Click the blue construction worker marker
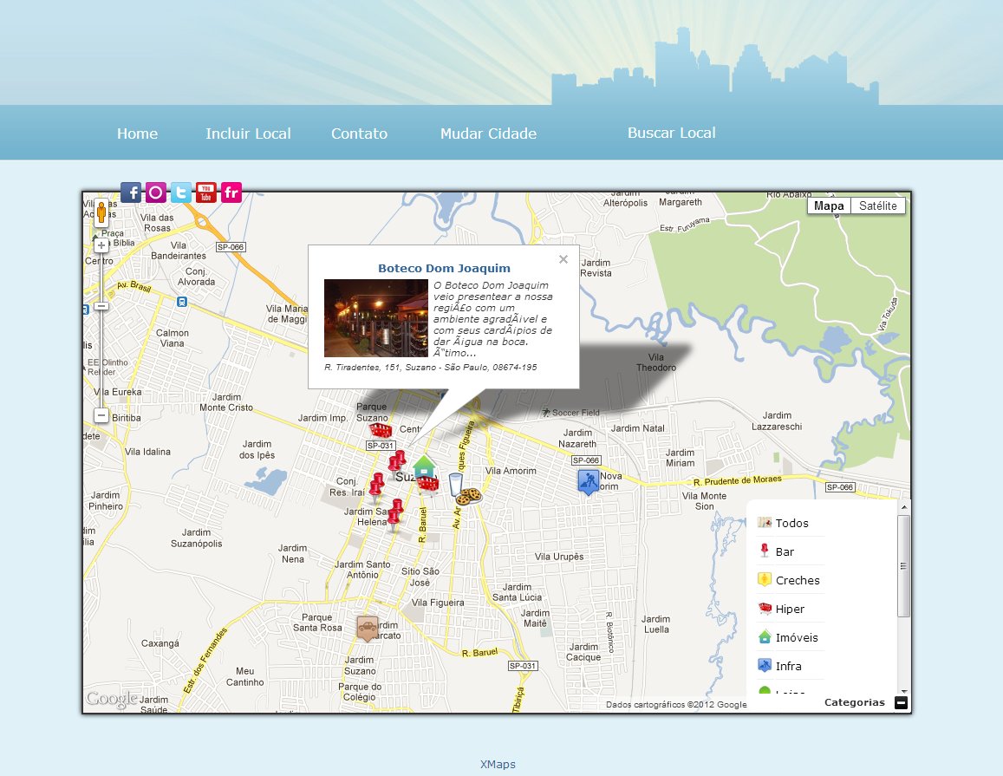 point(588,482)
